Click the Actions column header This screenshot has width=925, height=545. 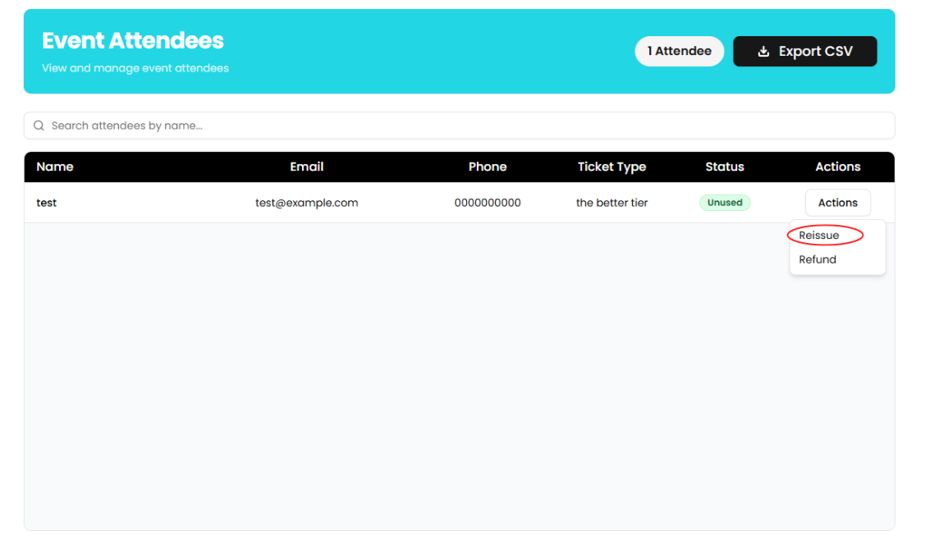837,167
